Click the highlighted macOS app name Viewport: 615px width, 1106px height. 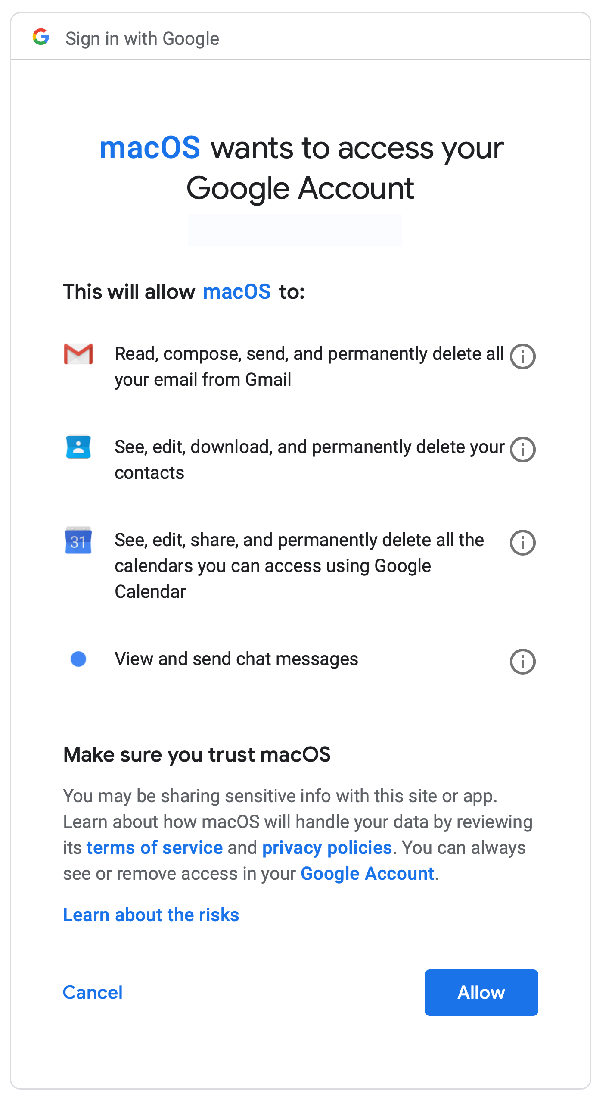(149, 148)
